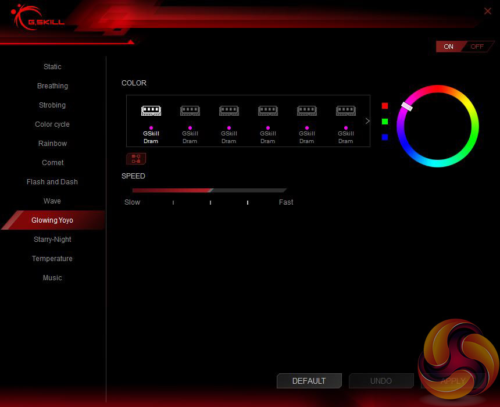Click the hue handle on the color ring
Screen dimensions: 500x407
pyautogui.click(x=407, y=106)
